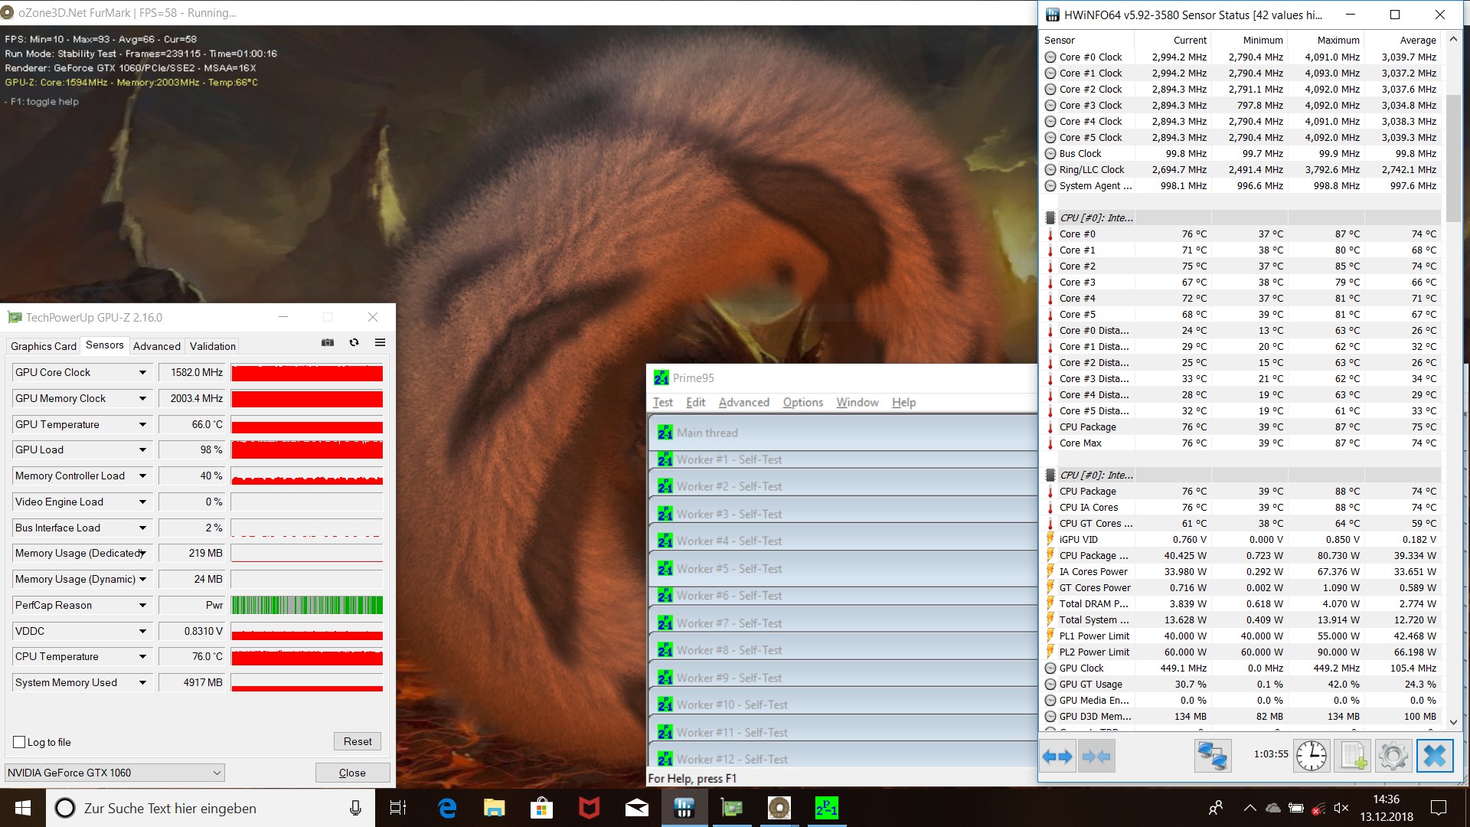
Task: Start HWiNFO logging to file icon
Action: [x=1352, y=757]
